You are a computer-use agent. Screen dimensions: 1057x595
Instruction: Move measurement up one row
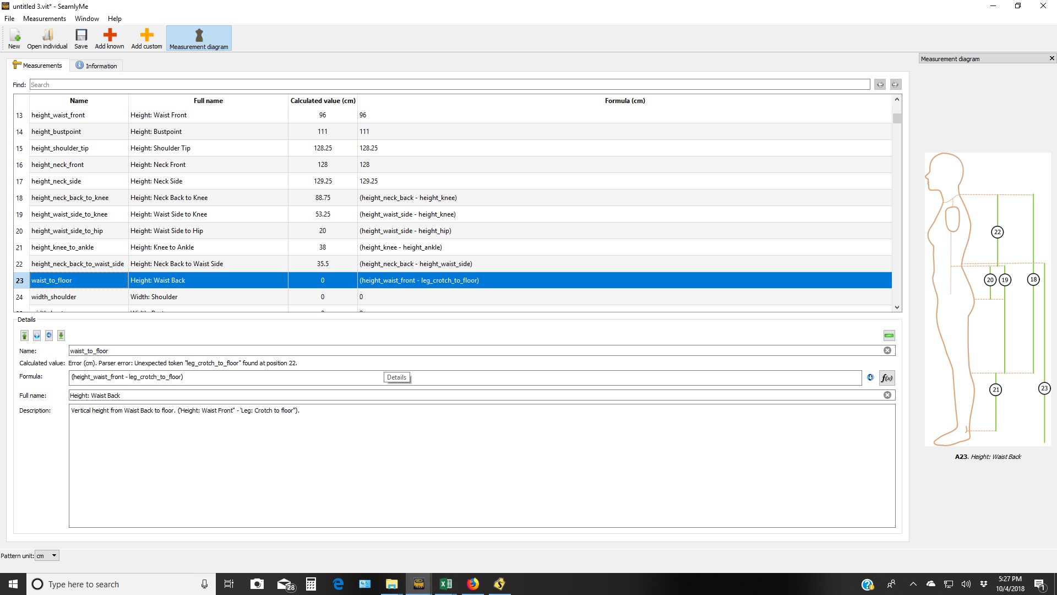(37, 336)
